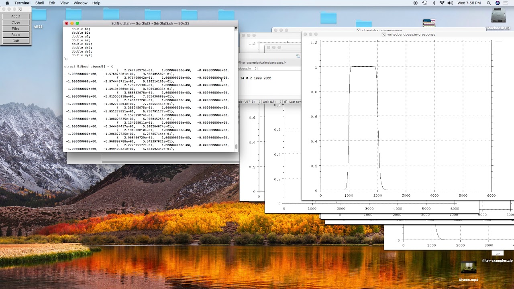514x289 pixels.
Task: Click the file path 'filter-examples/writecbandpass.in'
Action: [x=263, y=63]
